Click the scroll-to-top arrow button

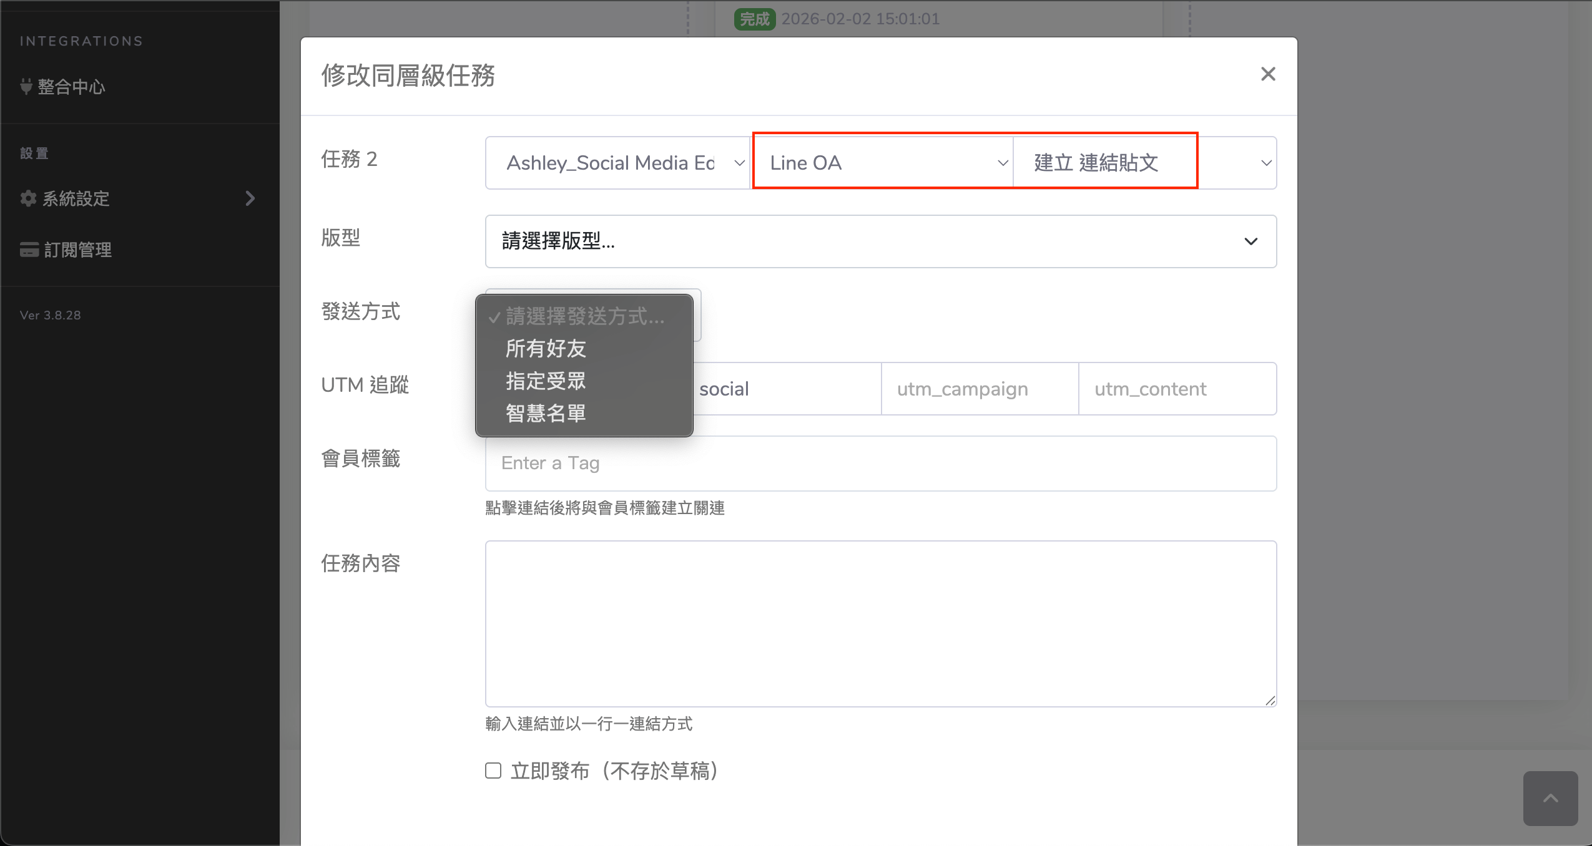coord(1550,798)
